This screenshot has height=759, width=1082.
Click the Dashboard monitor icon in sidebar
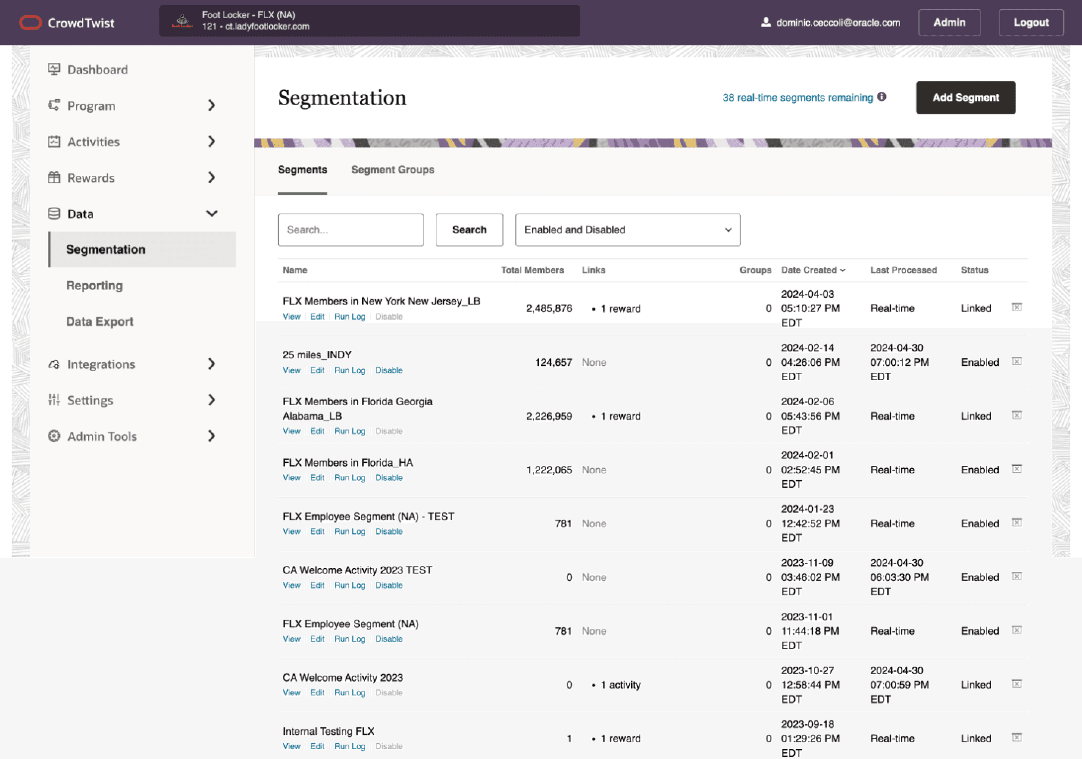(x=54, y=69)
